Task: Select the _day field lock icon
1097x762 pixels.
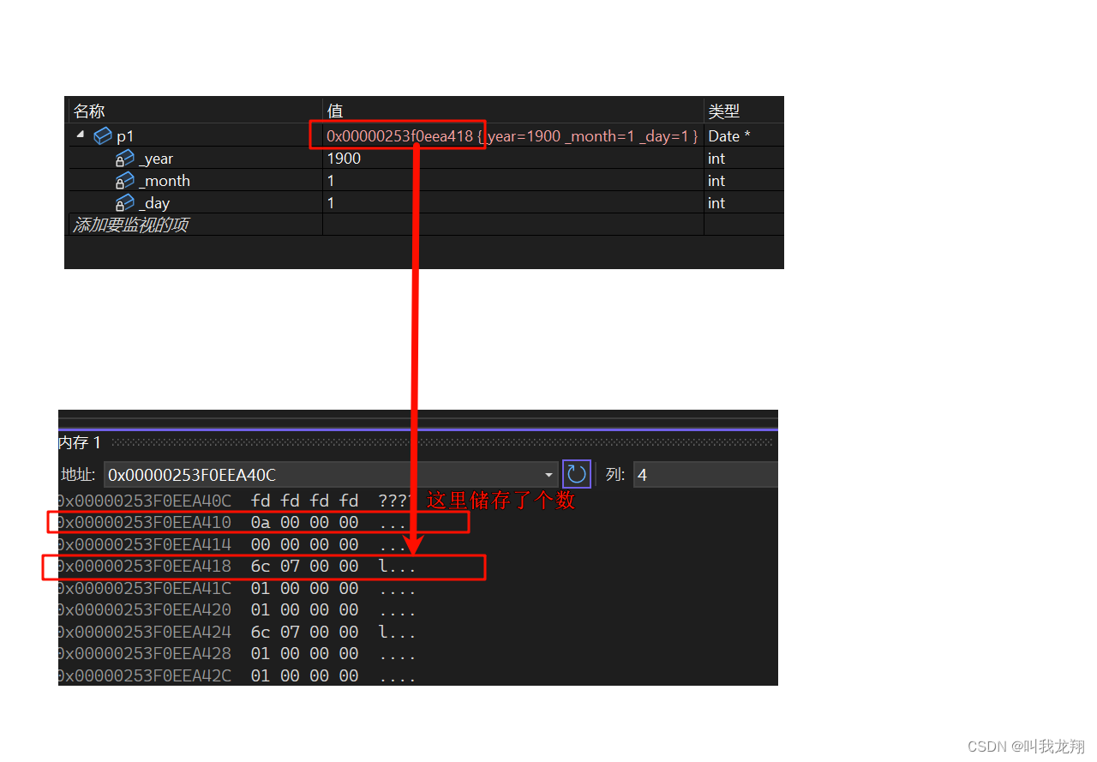Action: coord(125,203)
